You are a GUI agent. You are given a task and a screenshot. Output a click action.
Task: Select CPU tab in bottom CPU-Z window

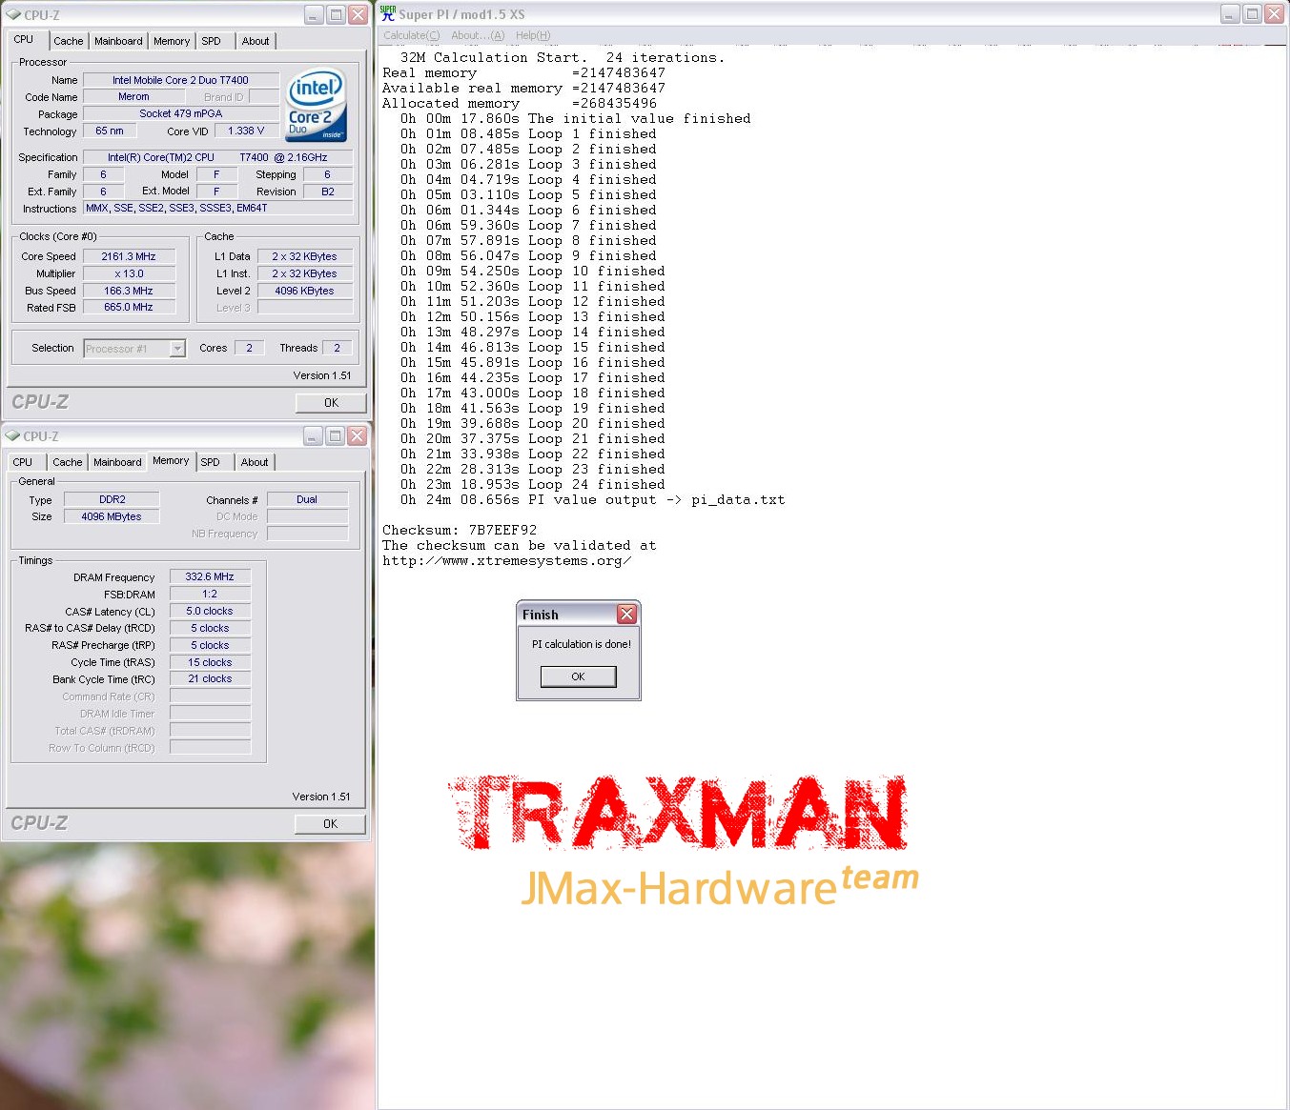23,462
